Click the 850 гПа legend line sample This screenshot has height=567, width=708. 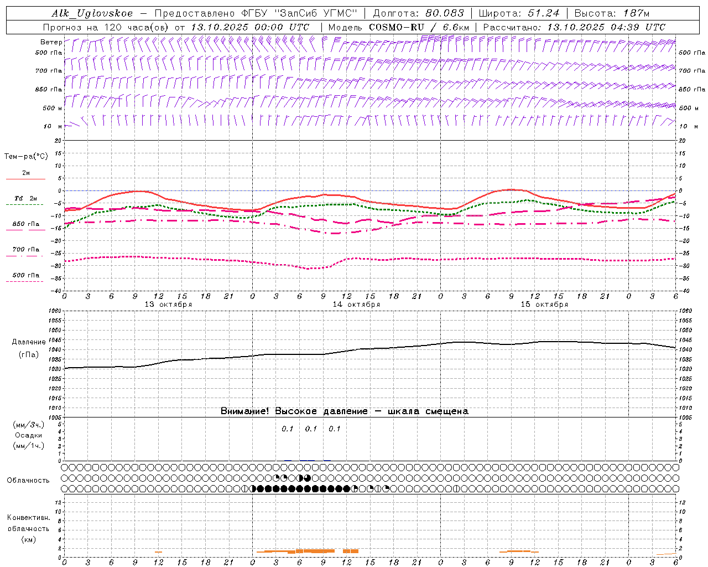(x=26, y=230)
